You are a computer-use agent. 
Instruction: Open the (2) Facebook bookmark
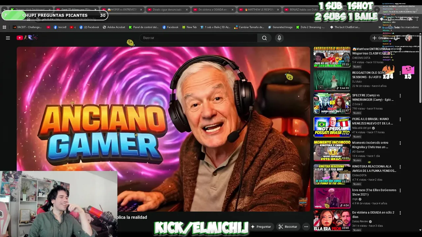(x=89, y=27)
